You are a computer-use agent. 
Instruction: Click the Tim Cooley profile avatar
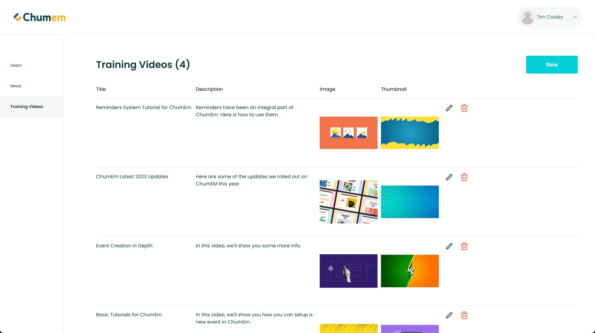(527, 17)
